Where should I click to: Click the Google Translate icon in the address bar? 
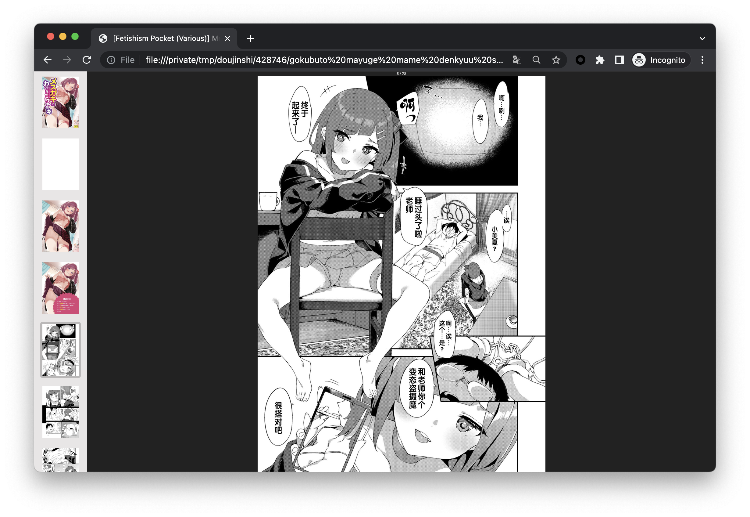click(517, 60)
